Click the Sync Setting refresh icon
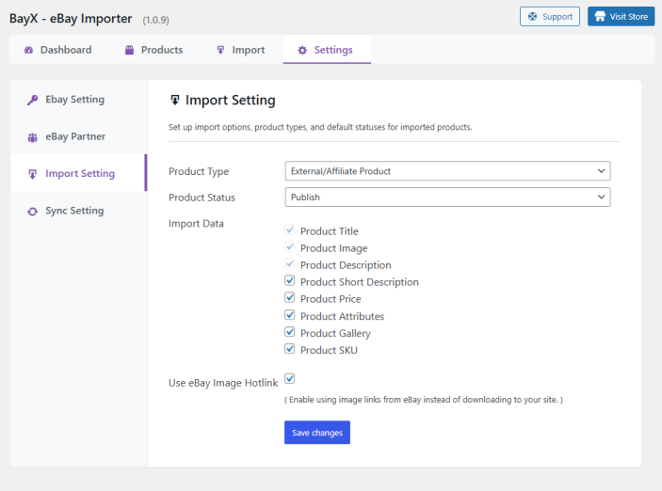This screenshot has height=491, width=662. 32,212
